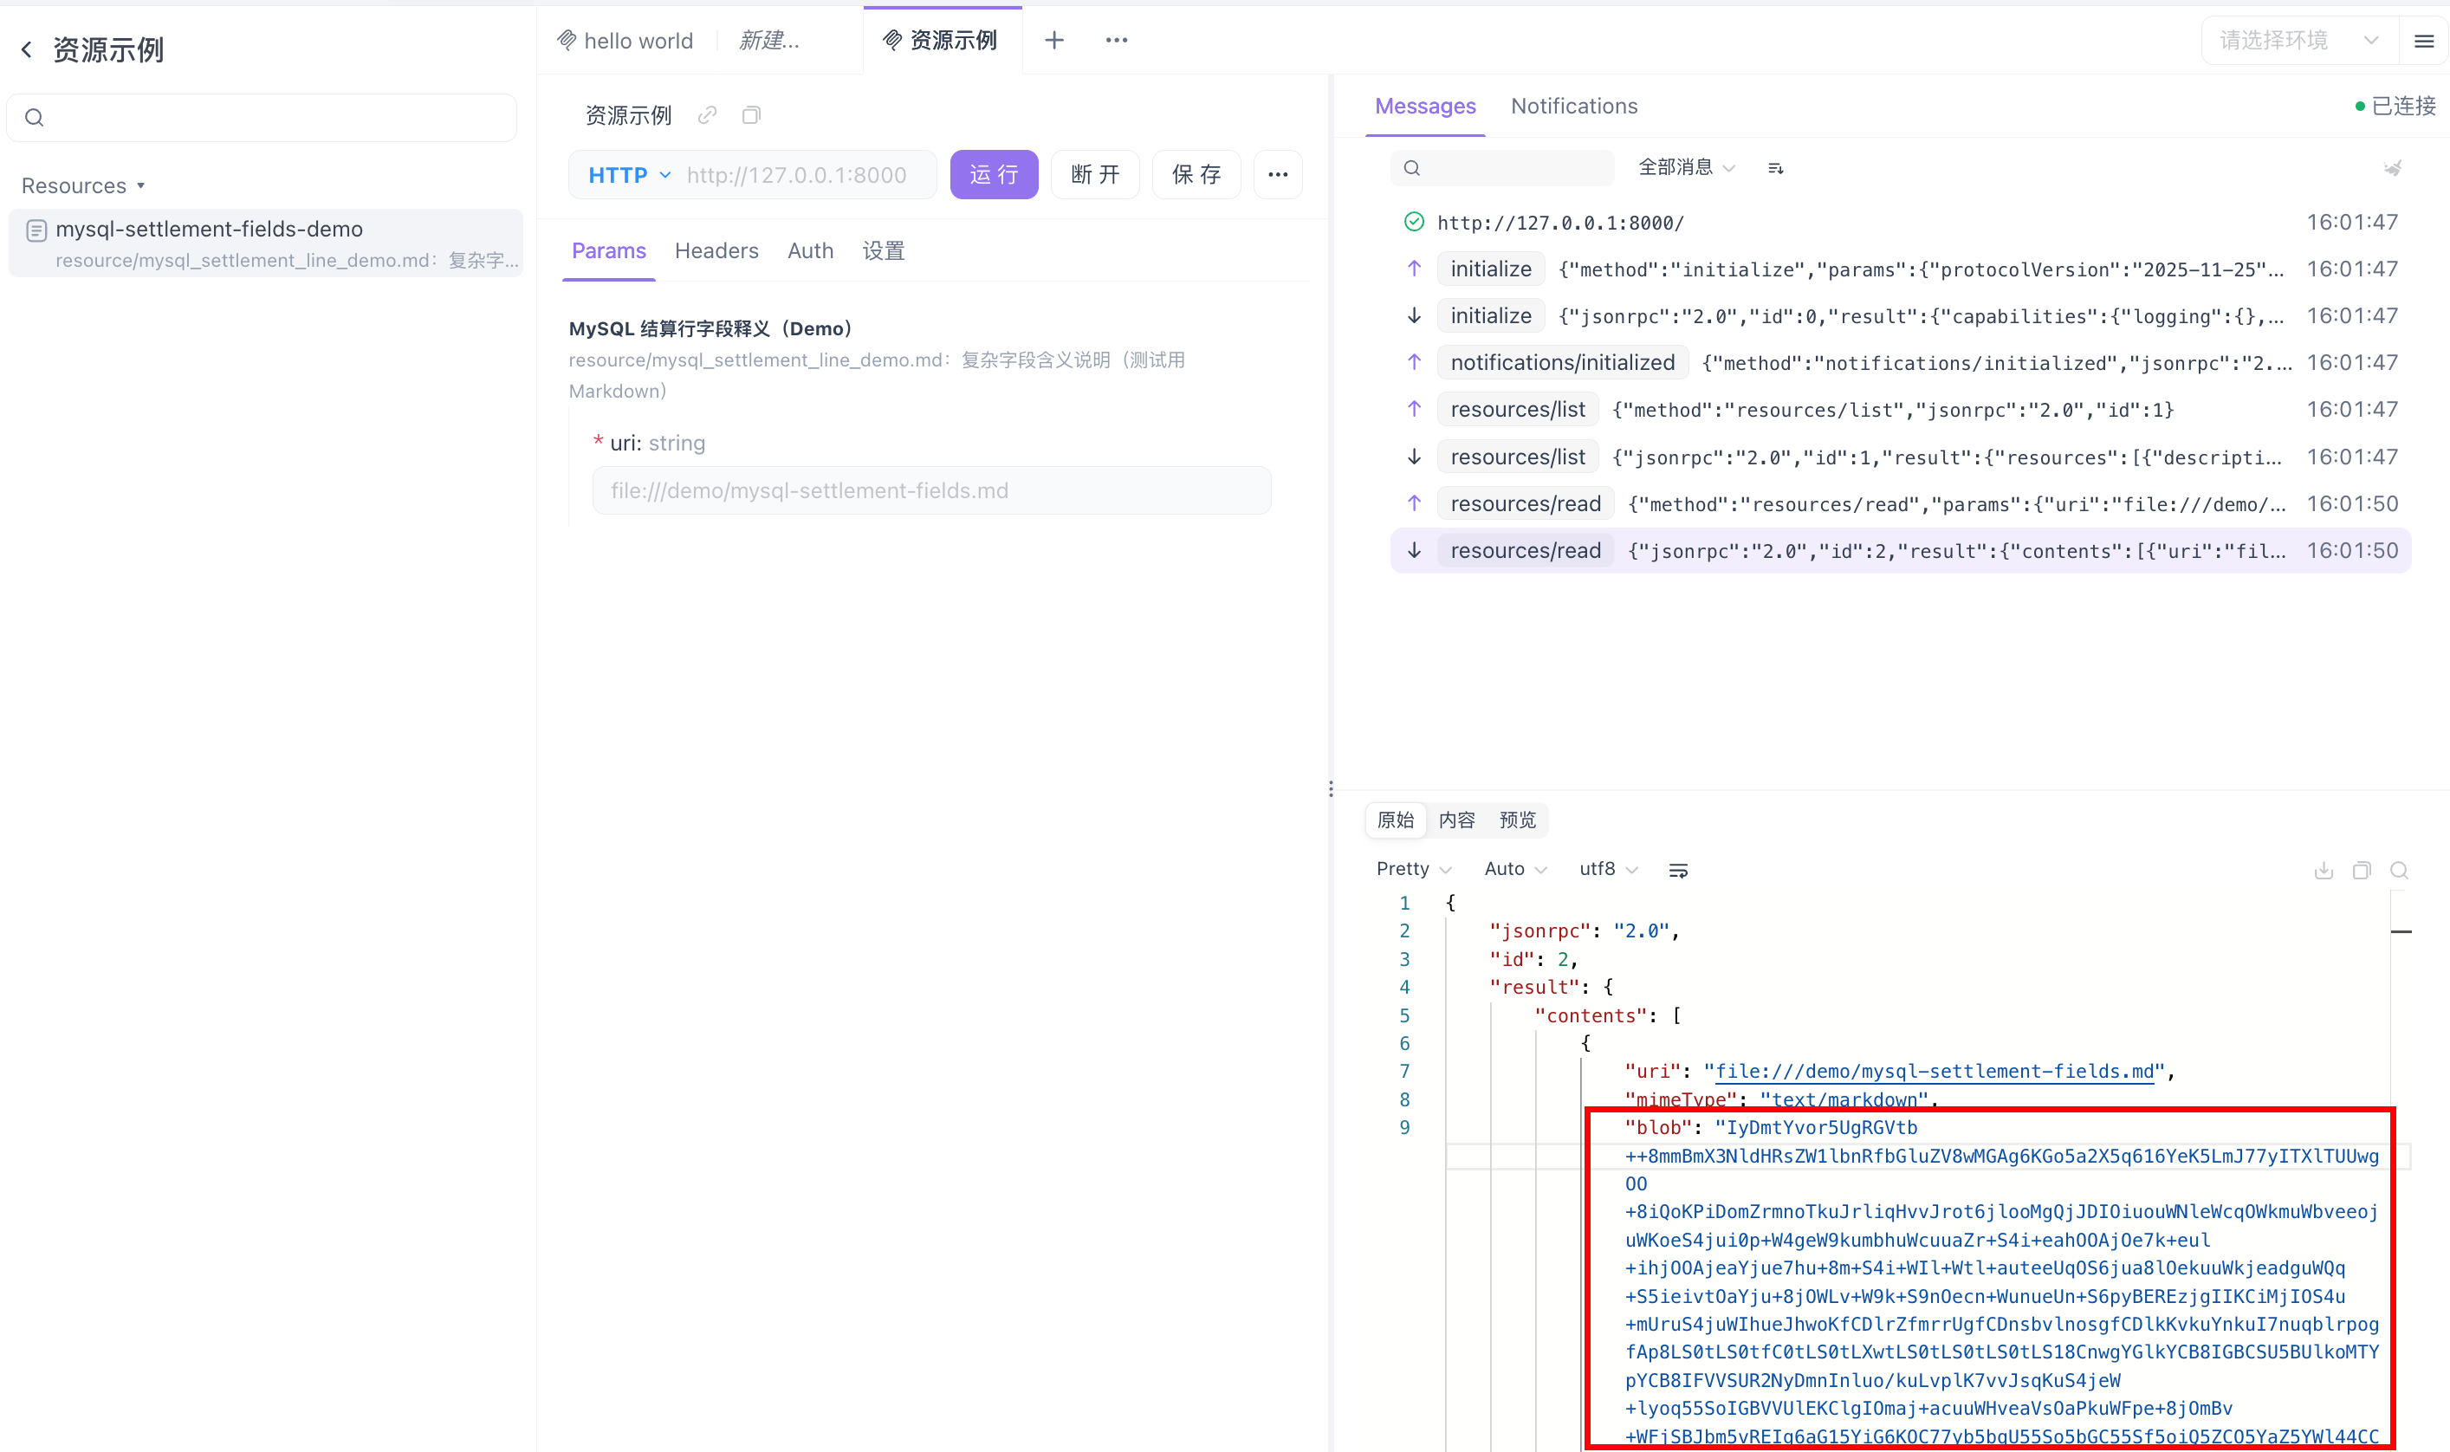Open the 设置 tab
The image size is (2450, 1452).
(x=884, y=250)
